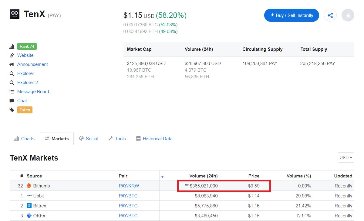The image size is (364, 221).
Task: Open the Bithumb exchange link
Action: (42, 186)
